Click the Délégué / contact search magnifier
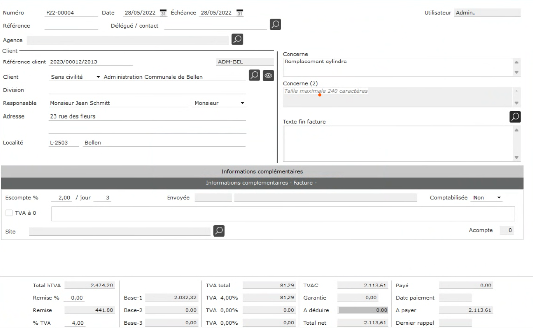The height and width of the screenshot is (328, 533). (x=275, y=25)
